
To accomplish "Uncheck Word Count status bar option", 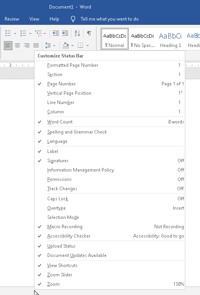I will pyautogui.click(x=110, y=122).
